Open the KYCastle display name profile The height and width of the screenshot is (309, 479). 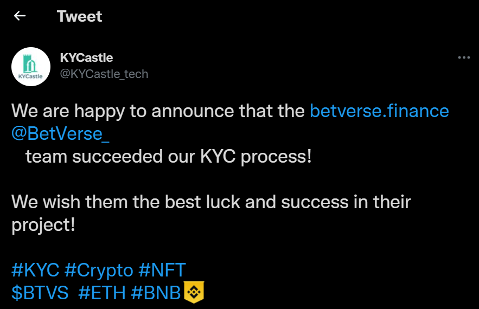click(87, 57)
